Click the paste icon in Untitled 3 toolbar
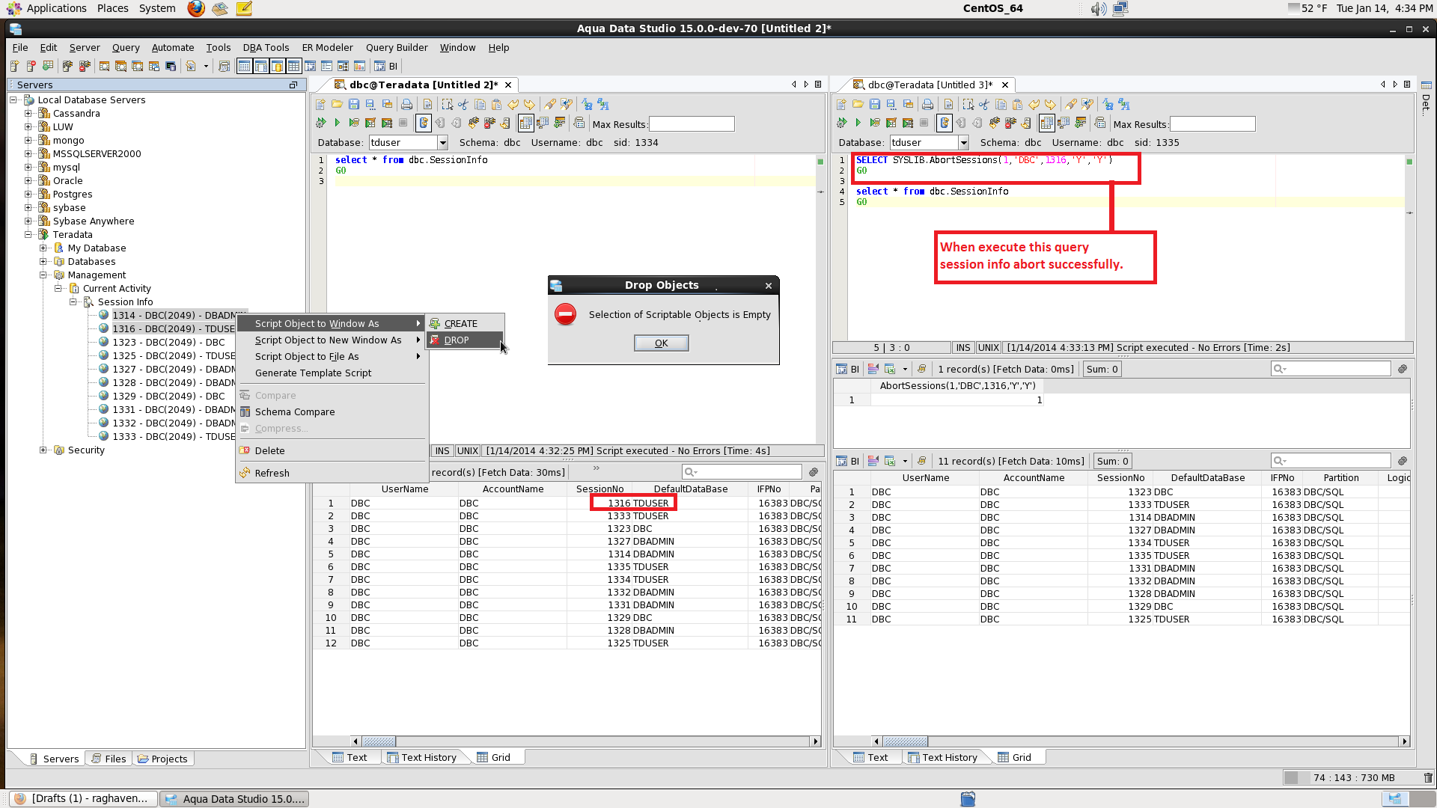The height and width of the screenshot is (808, 1437). (1017, 105)
